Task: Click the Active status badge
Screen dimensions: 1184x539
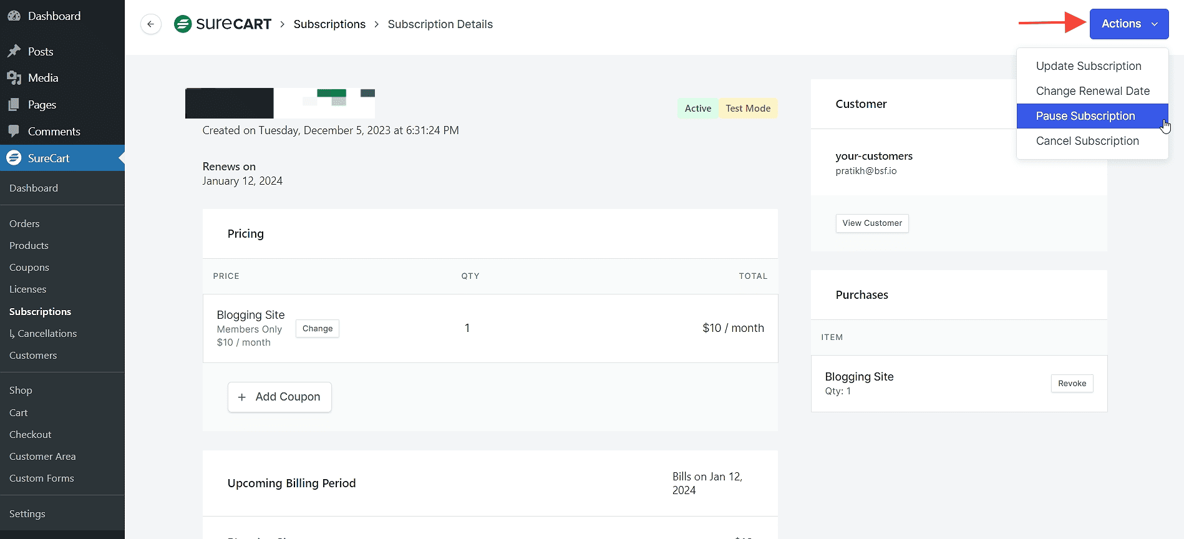Action: point(697,109)
